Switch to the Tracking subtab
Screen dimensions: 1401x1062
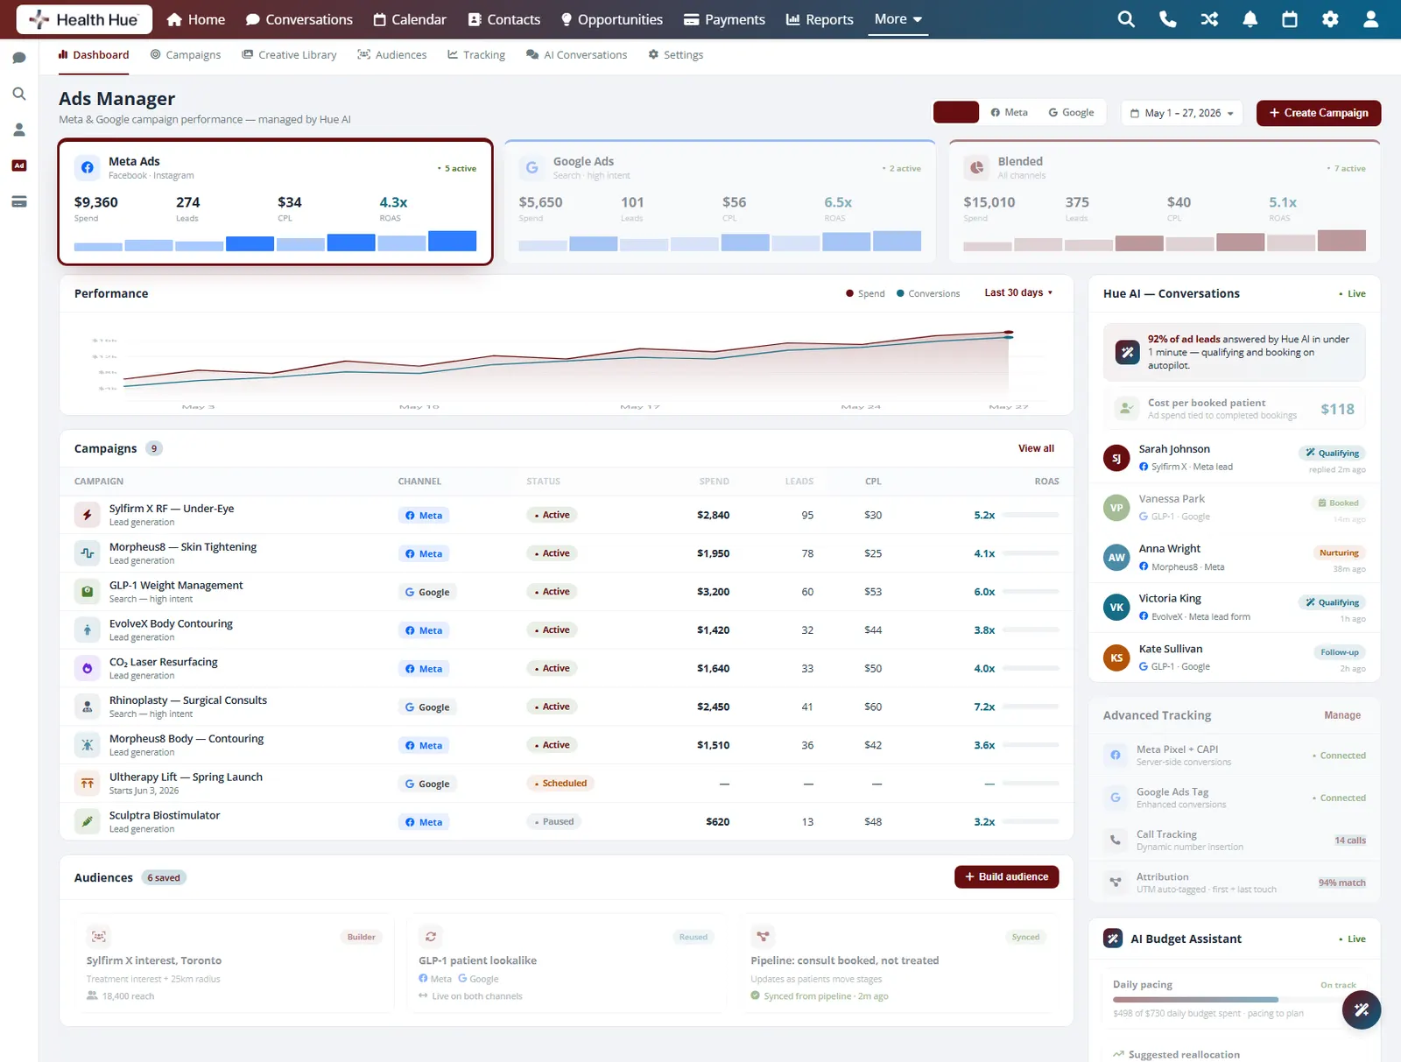pyautogui.click(x=476, y=54)
